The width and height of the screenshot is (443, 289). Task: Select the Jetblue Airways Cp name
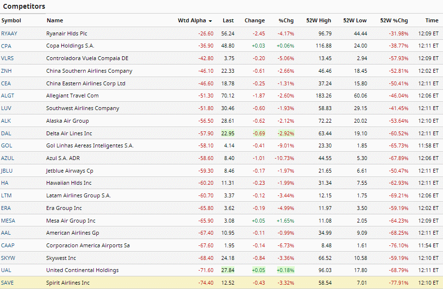point(70,171)
